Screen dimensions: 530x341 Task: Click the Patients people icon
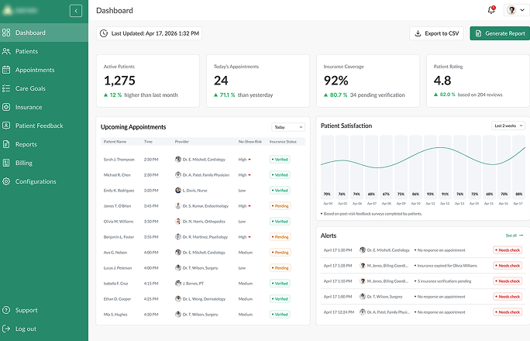pyautogui.click(x=6, y=51)
